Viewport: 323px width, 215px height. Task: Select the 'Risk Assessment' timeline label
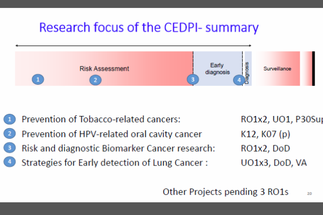click(x=104, y=69)
